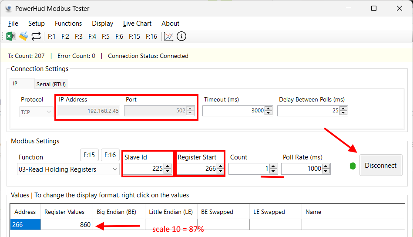
Task: Select the F:4 toolbar shortcut
Action: tap(92, 37)
